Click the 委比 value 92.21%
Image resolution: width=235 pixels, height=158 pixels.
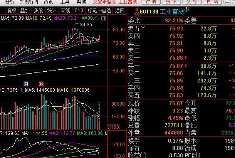(x=174, y=20)
